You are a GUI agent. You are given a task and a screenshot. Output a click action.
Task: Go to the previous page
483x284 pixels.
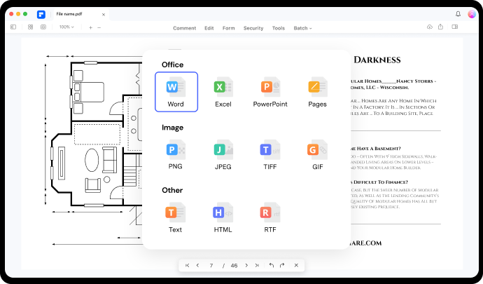(x=198, y=265)
